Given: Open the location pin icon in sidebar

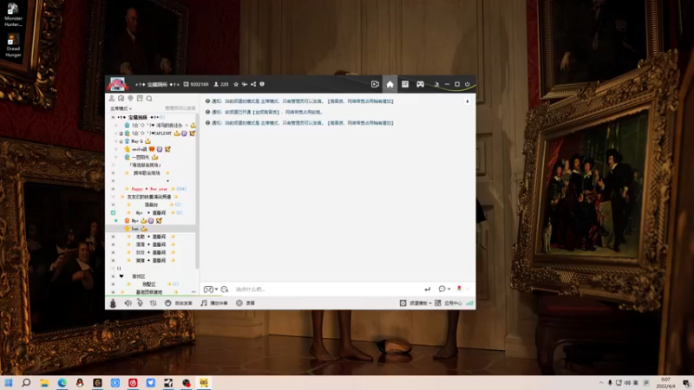Looking at the screenshot, I should (x=130, y=98).
